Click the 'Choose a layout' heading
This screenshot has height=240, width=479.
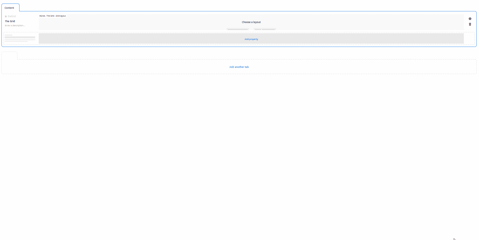(x=251, y=22)
